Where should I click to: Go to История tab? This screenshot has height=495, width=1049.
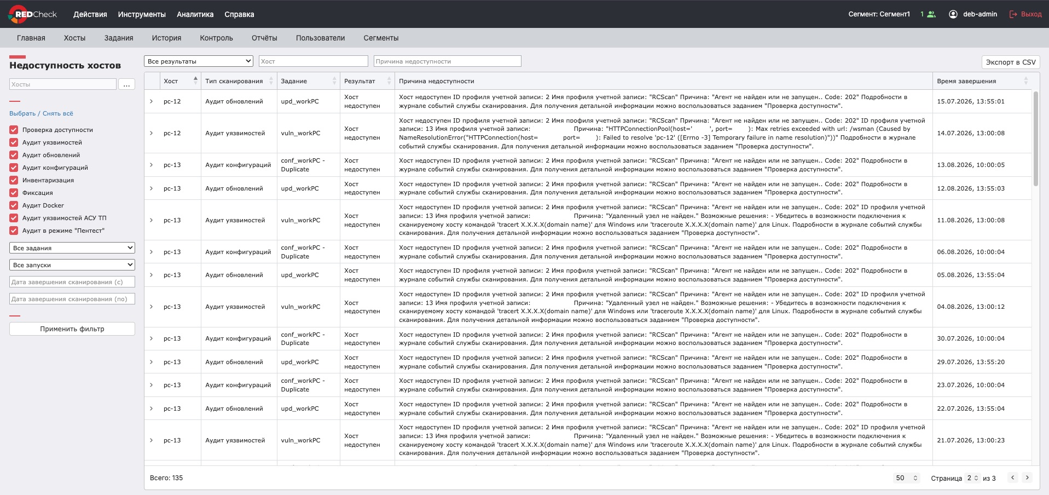coord(166,38)
